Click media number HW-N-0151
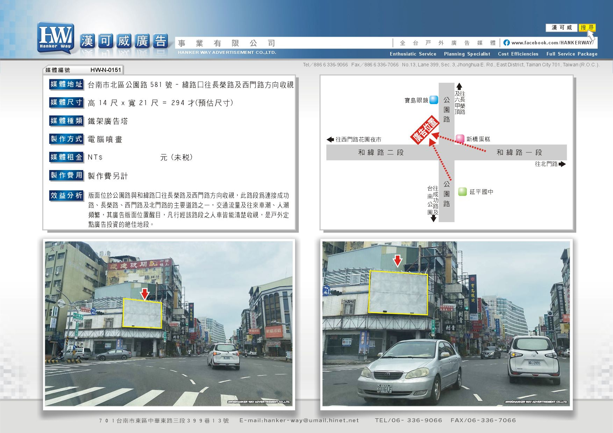Viewport: 613px width, 433px height. [106, 70]
